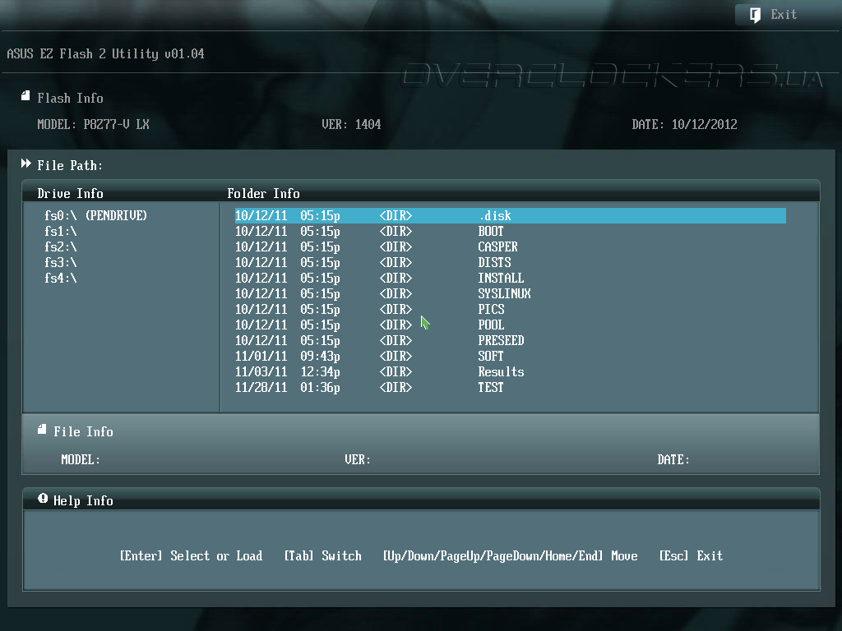The height and width of the screenshot is (631, 842).
Task: Open the TEST folder
Action: tap(491, 387)
